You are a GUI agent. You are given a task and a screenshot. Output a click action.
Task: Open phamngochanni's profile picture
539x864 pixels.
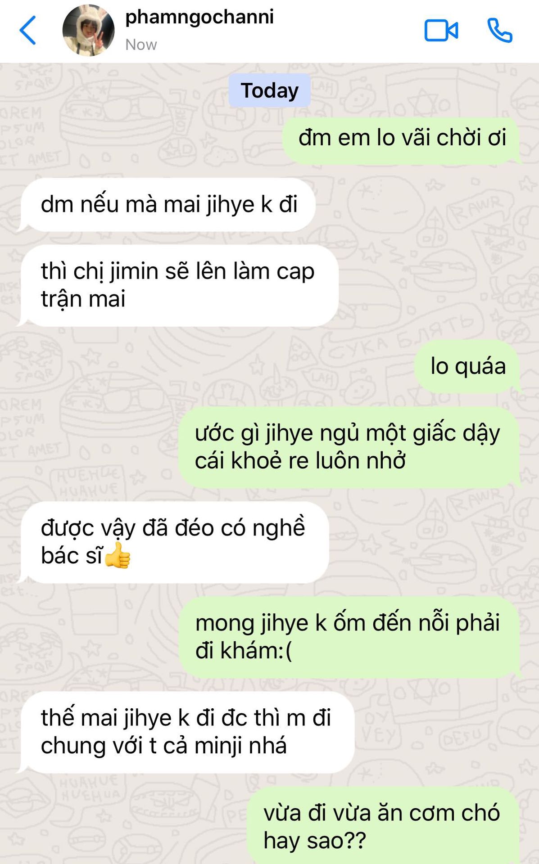click(88, 30)
